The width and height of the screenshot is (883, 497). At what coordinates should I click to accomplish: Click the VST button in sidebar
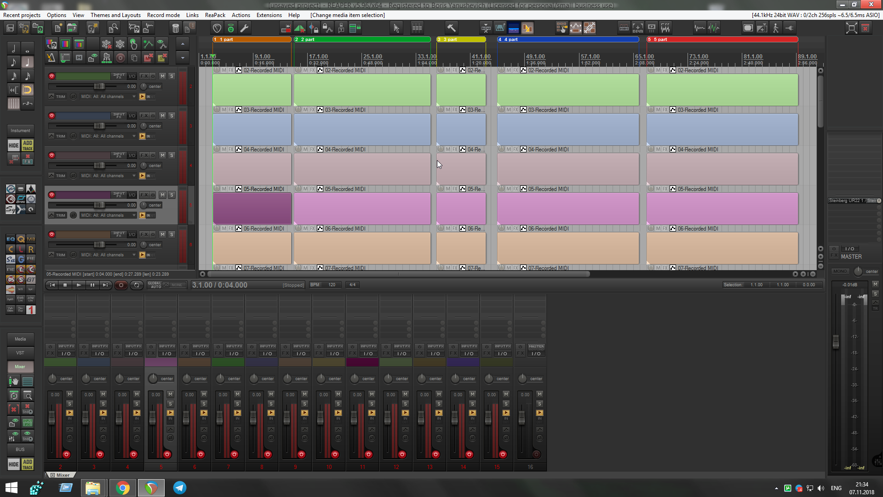pyautogui.click(x=20, y=353)
